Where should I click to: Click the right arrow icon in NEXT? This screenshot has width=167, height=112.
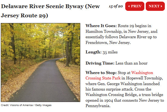(161, 6)
